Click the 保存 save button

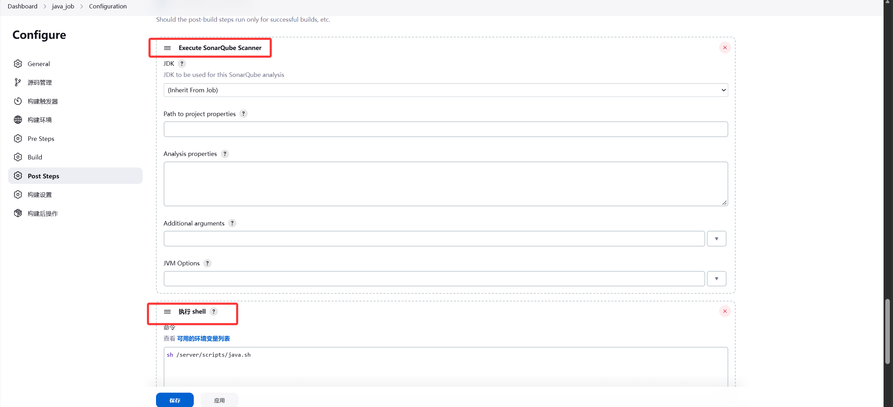pyautogui.click(x=175, y=400)
